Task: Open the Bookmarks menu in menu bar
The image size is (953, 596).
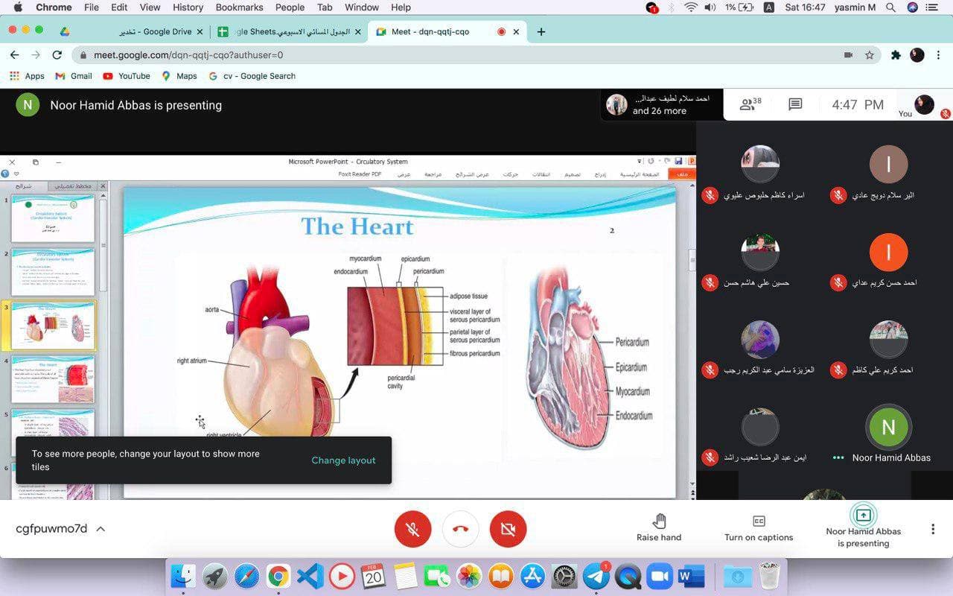Action: point(239,7)
